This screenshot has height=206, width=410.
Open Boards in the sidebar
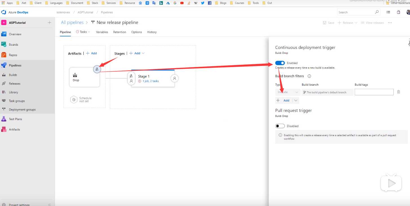point(13,45)
